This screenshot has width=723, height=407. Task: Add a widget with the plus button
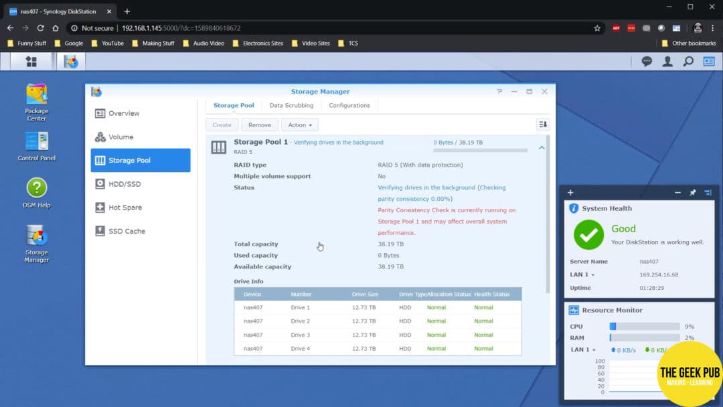pyautogui.click(x=570, y=193)
